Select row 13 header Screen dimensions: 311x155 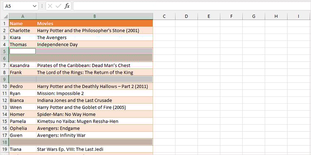pyautogui.click(x=5, y=107)
